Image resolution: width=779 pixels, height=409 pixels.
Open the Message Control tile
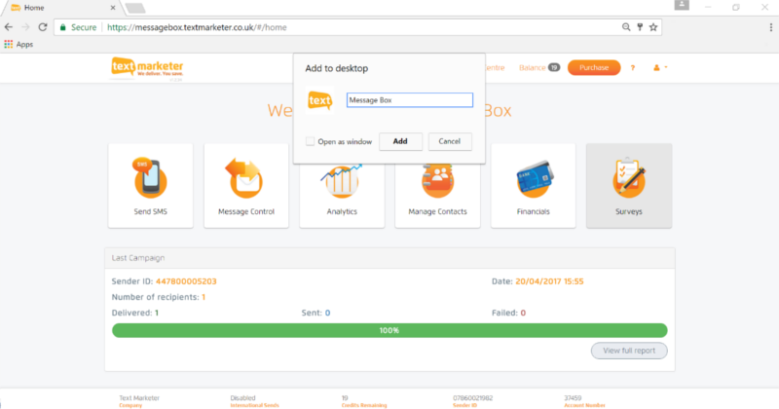[246, 185]
